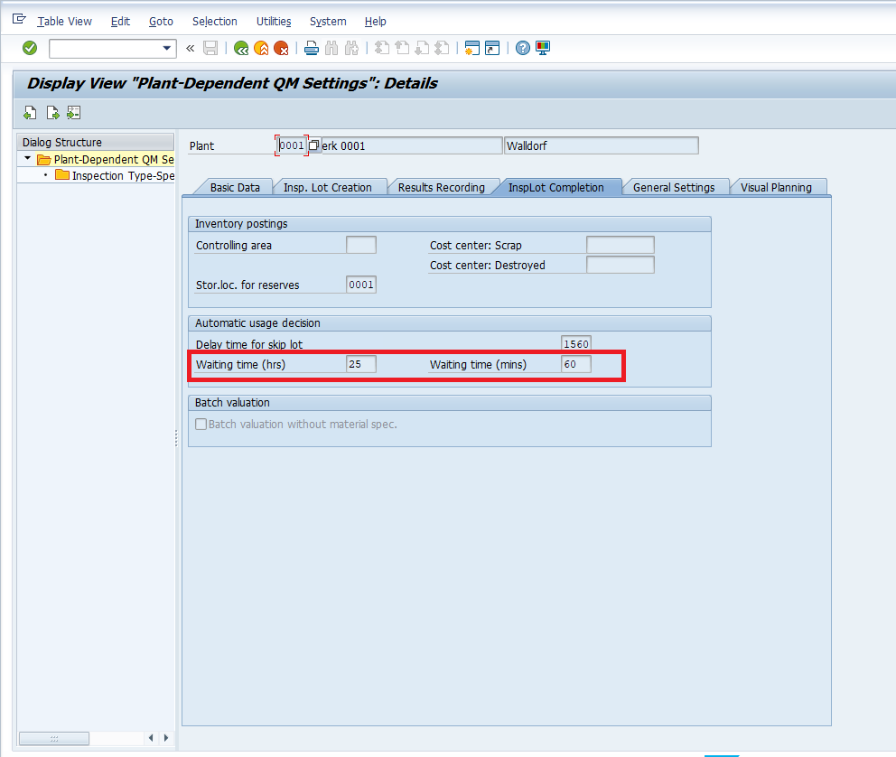Click the Customize Local Layout monitor icon
This screenshot has height=757, width=896.
[542, 48]
